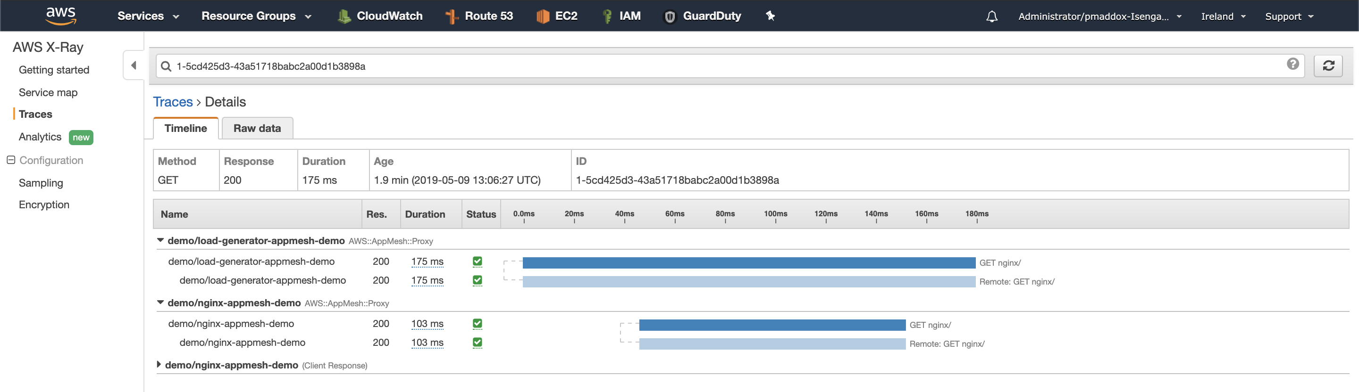This screenshot has width=1359, height=392.
Task: Click 103 ms duration of first nginx row
Action: pyautogui.click(x=428, y=324)
